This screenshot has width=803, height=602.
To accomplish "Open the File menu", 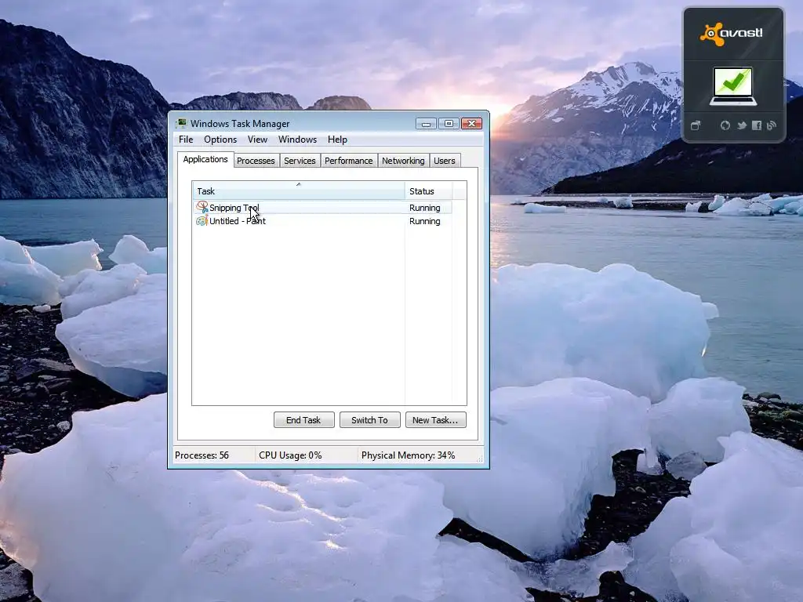I will tap(186, 140).
